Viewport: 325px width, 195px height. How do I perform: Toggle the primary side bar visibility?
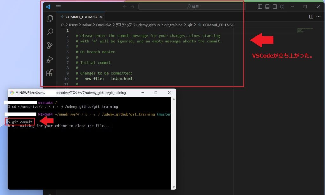click(x=260, y=7)
